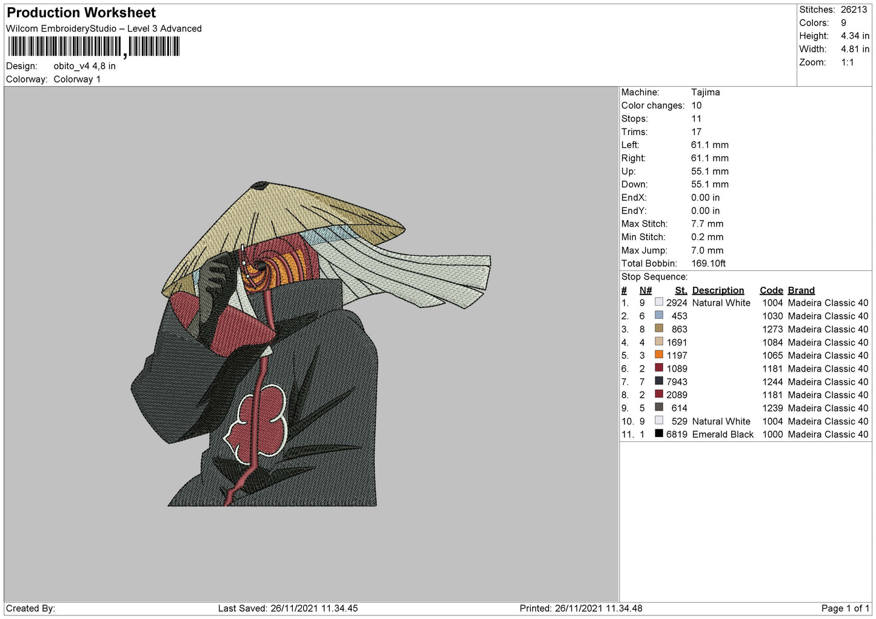Click the Color changes value 10
876x619 pixels.
pos(697,105)
